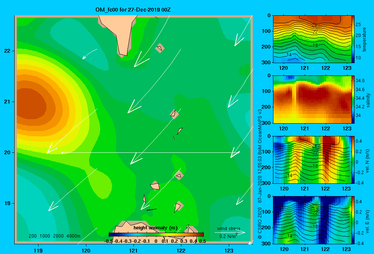Screen dimensions: 374x254
Task: Click longitude label 119 below the main map
Action: coord(38,250)
